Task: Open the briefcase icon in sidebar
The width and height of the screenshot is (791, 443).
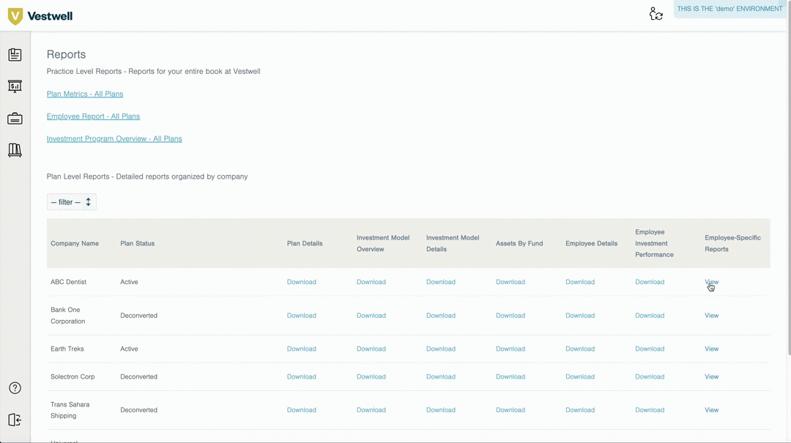Action: click(15, 119)
